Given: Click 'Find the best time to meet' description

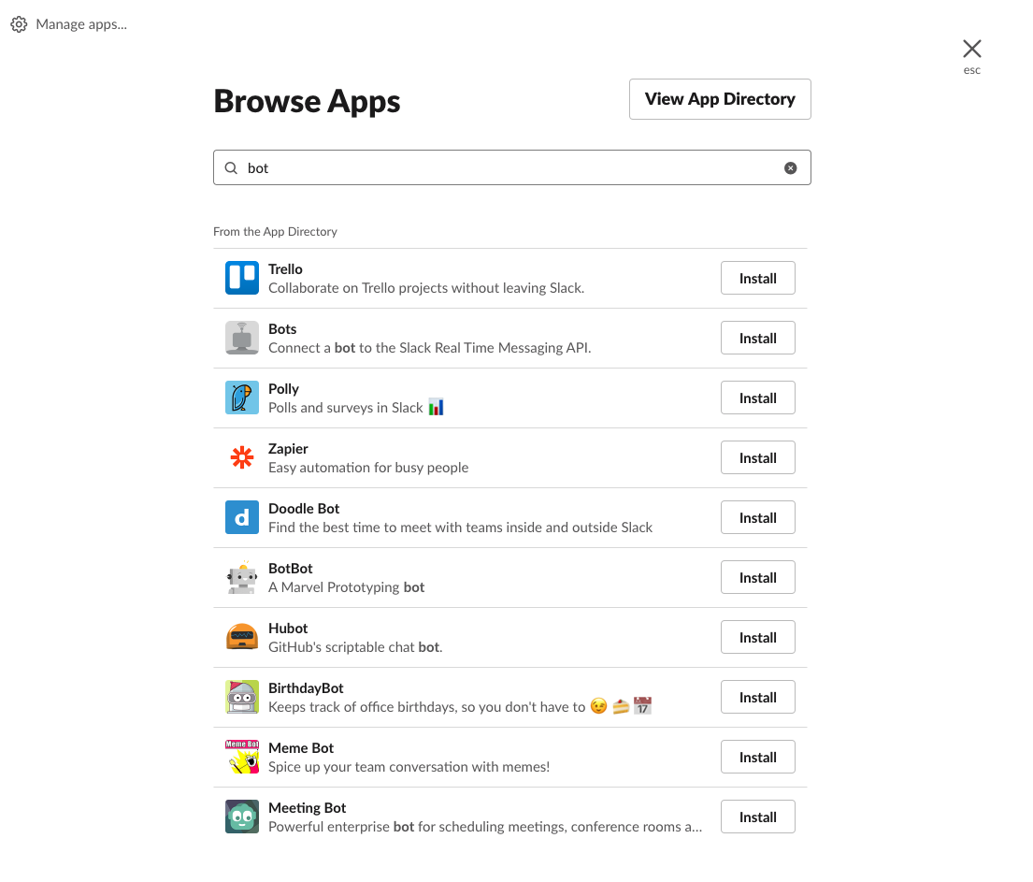Looking at the screenshot, I should 460,528.
